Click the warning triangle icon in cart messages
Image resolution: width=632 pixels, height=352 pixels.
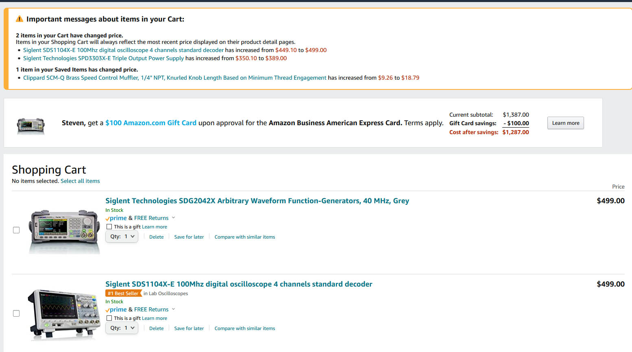pyautogui.click(x=20, y=19)
